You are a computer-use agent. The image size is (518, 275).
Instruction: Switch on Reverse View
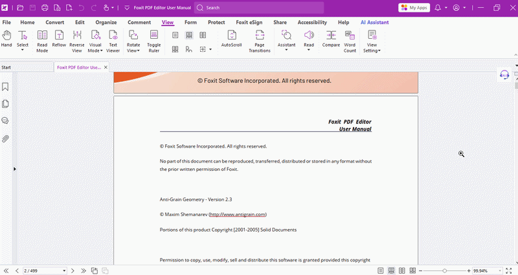76,41
